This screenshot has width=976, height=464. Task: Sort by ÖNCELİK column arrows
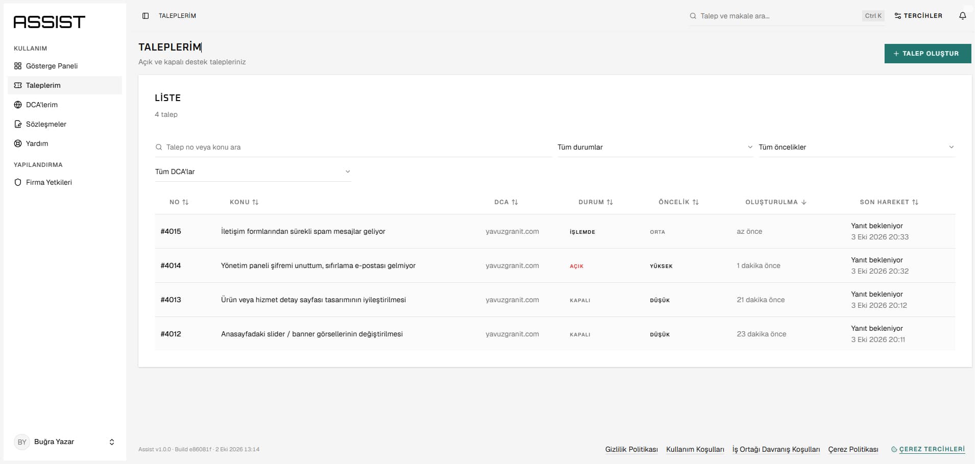click(696, 202)
